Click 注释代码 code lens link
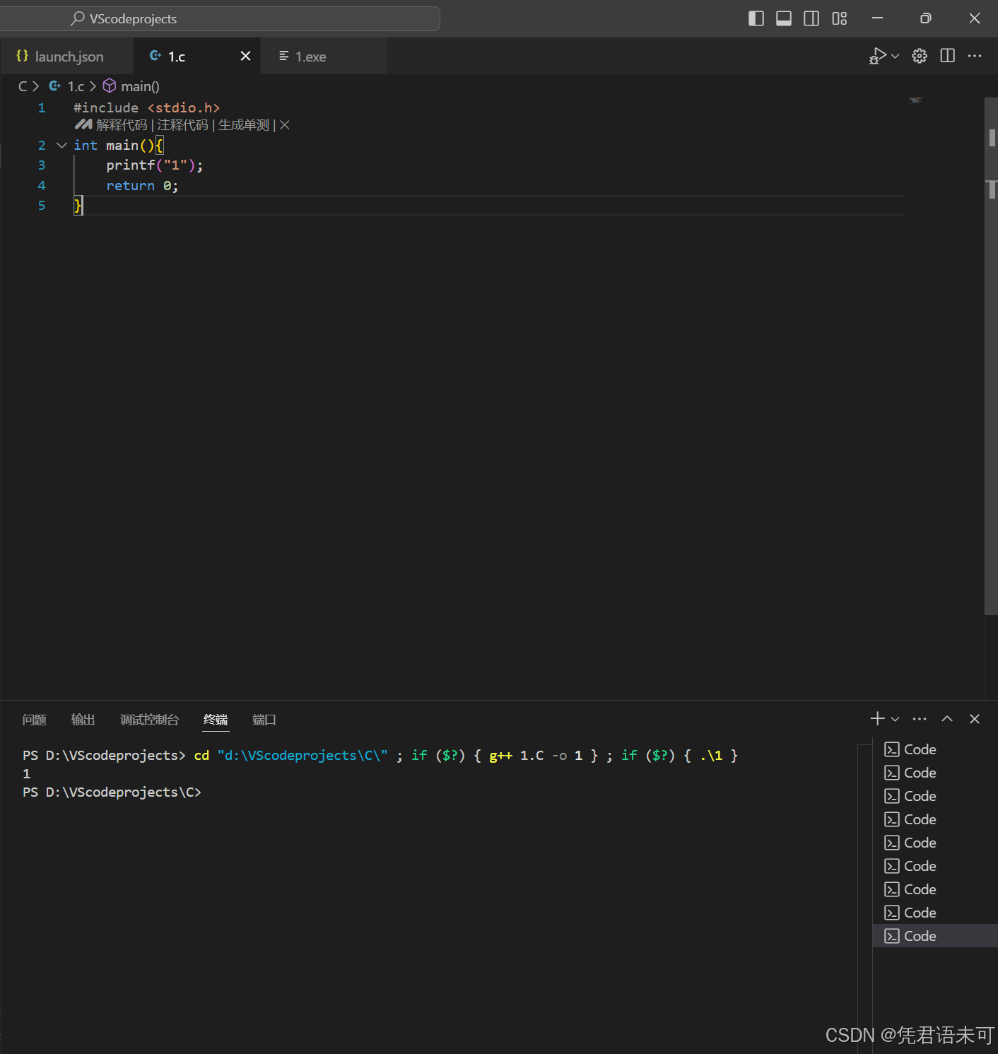Image resolution: width=998 pixels, height=1054 pixels. pos(183,125)
